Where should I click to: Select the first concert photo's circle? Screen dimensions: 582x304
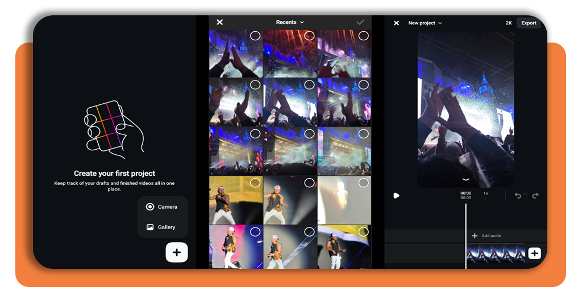coord(255,36)
